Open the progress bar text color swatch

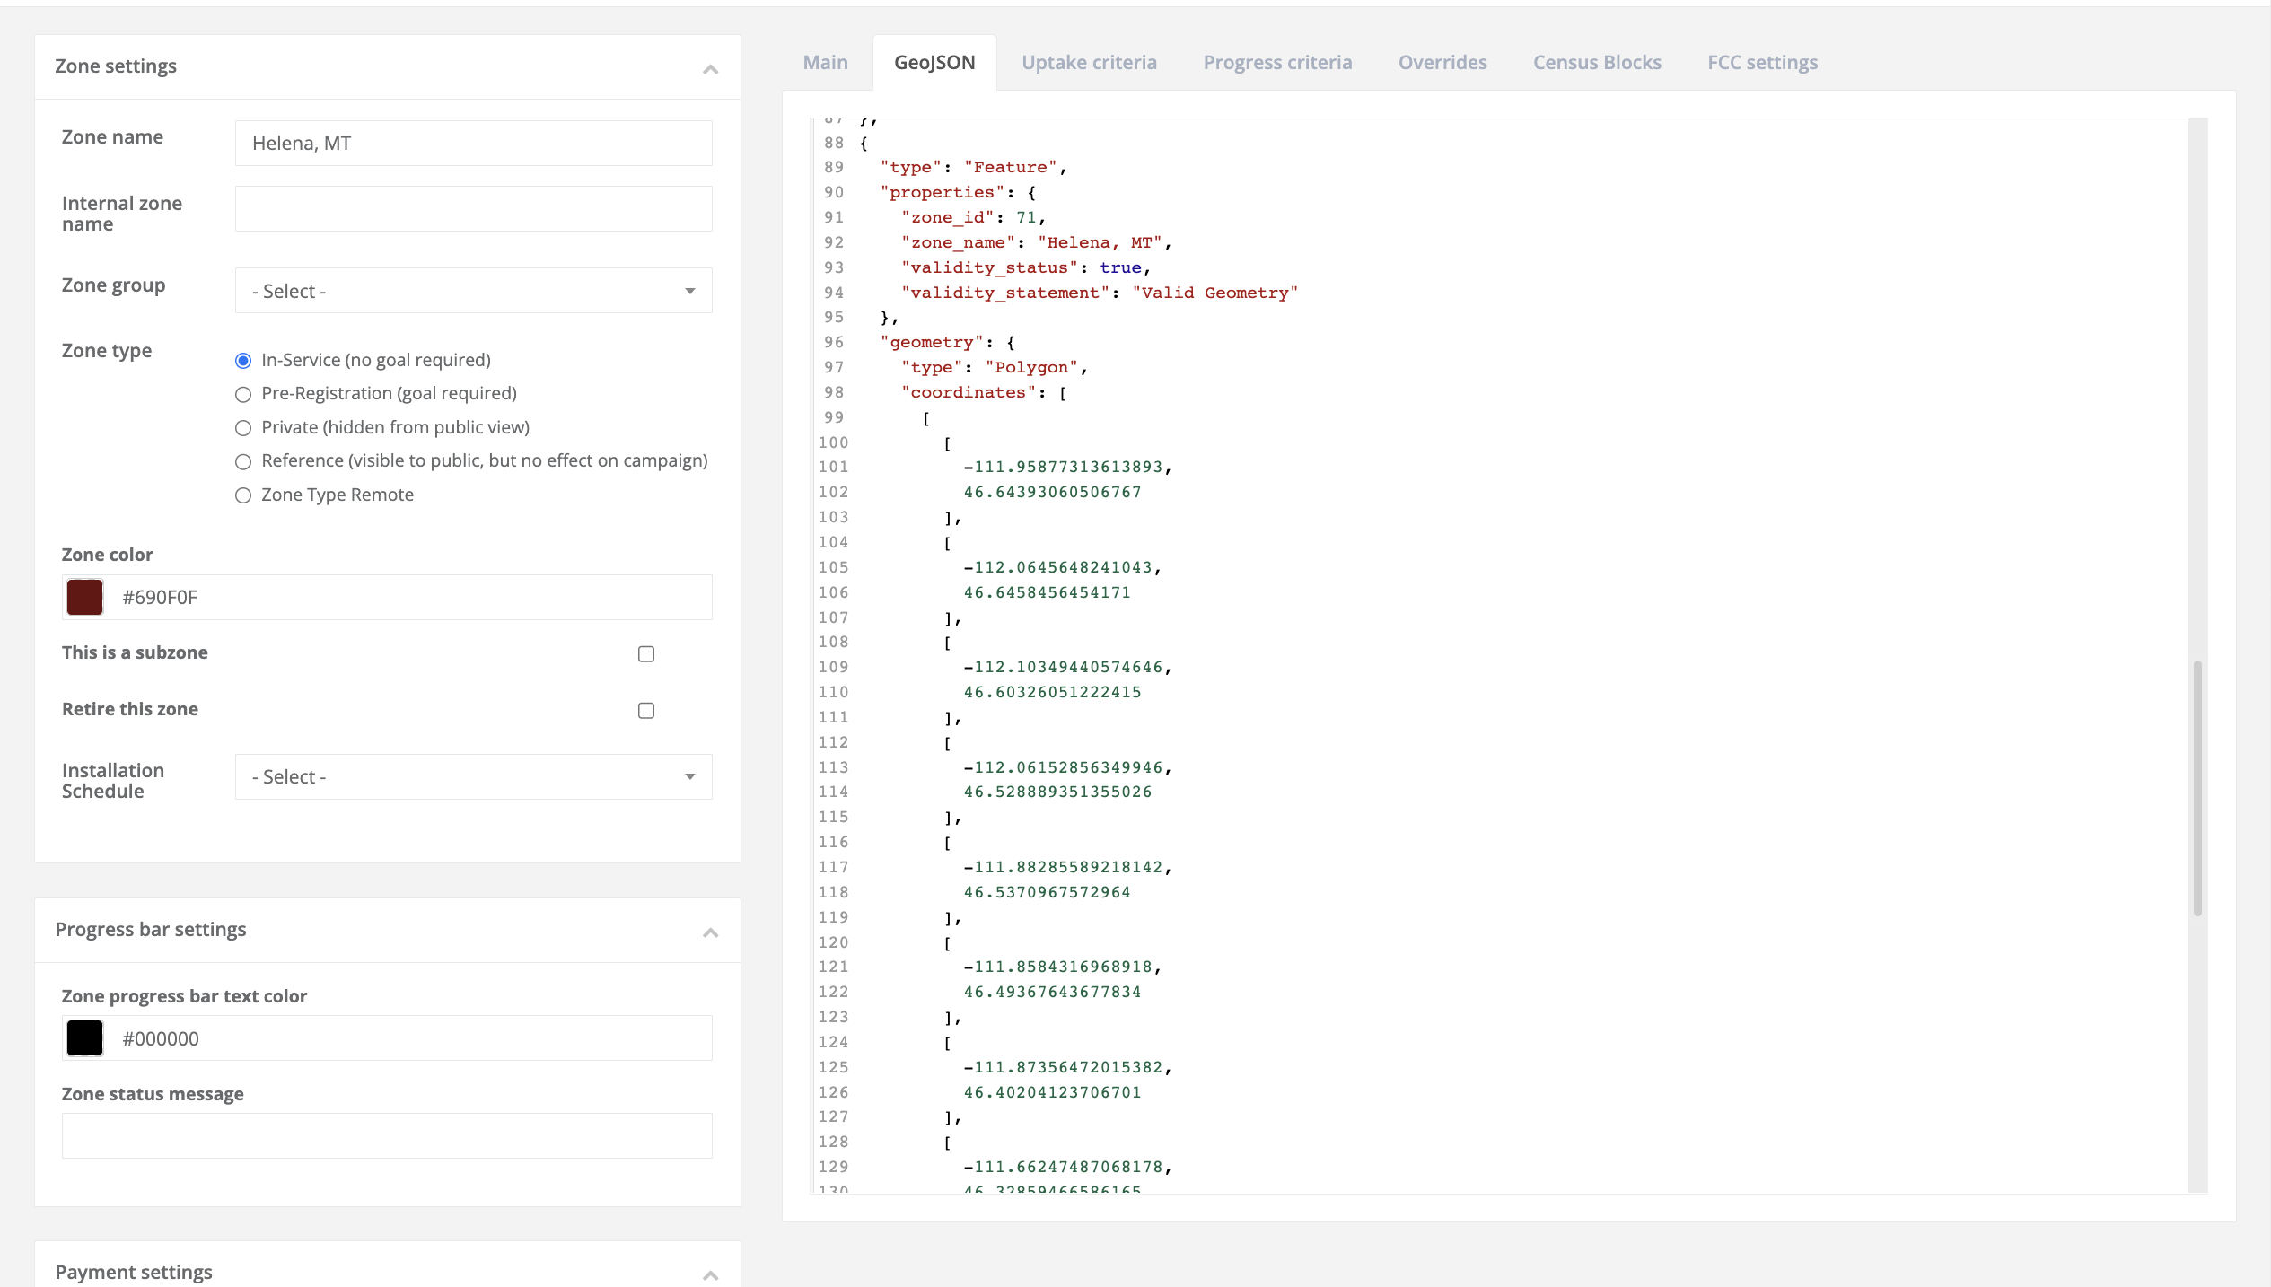point(83,1037)
